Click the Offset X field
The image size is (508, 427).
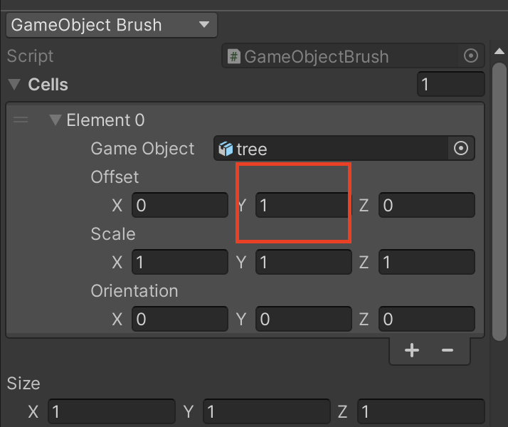[180, 206]
